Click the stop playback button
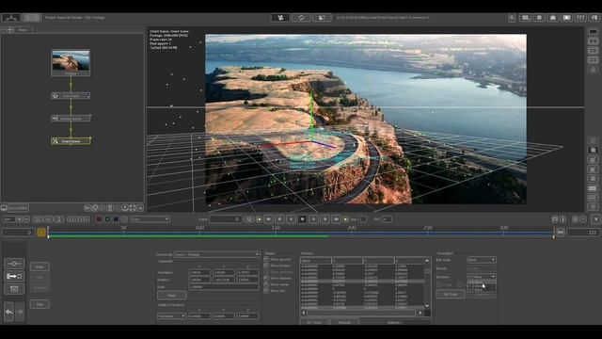Viewport: 602px width, 339px height. coord(302,219)
